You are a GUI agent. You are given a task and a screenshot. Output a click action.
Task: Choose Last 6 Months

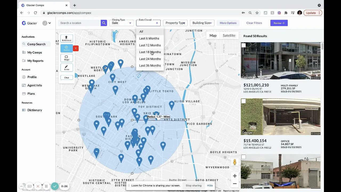(x=150, y=38)
